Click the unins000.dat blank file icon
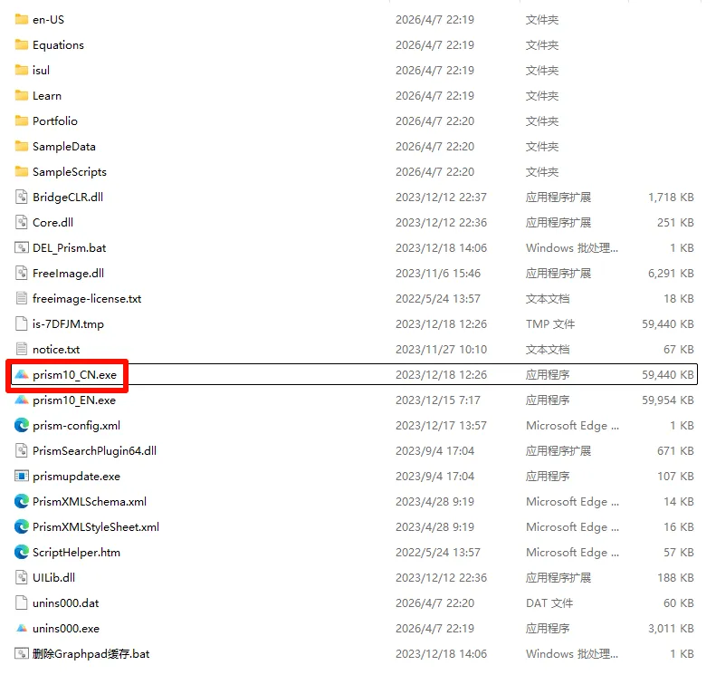Image resolution: width=716 pixels, height=675 pixels. pos(22,603)
